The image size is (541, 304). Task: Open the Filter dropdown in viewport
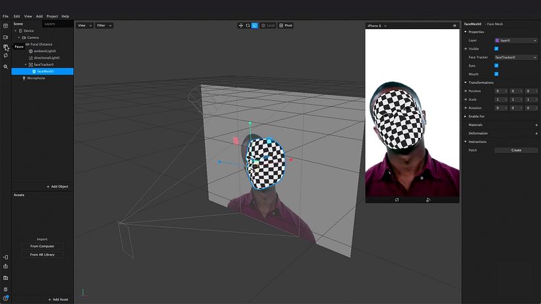tap(104, 26)
